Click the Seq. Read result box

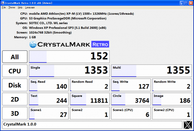tap(49, 85)
